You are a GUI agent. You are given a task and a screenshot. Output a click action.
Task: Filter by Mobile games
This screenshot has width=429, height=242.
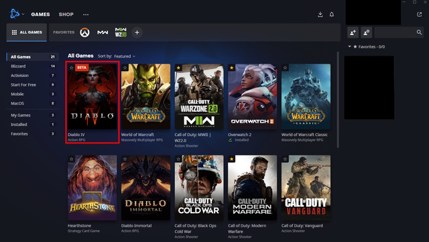pyautogui.click(x=32, y=94)
